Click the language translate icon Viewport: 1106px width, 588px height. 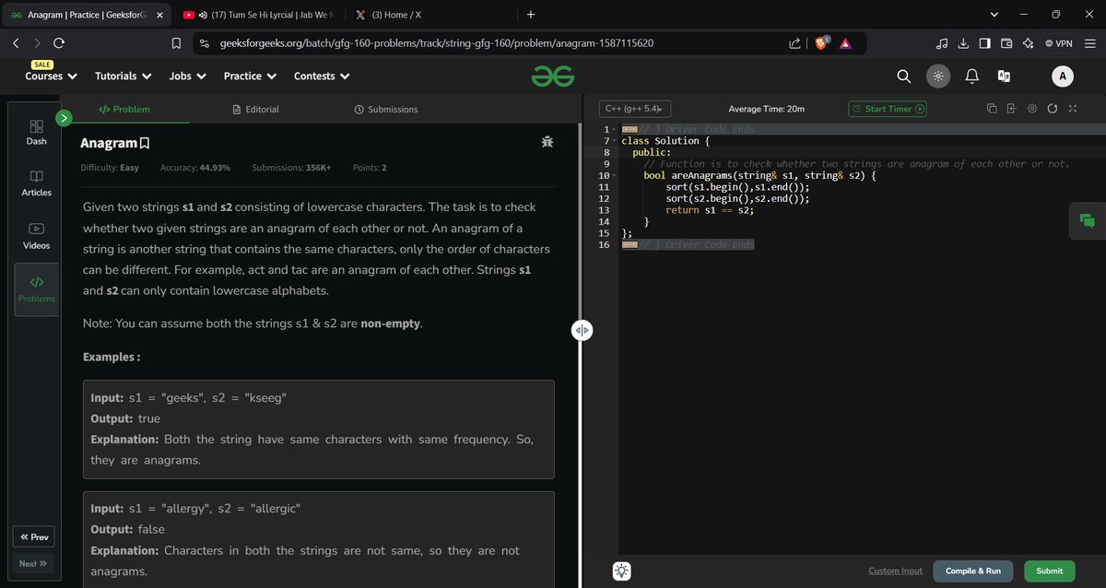(x=1004, y=76)
